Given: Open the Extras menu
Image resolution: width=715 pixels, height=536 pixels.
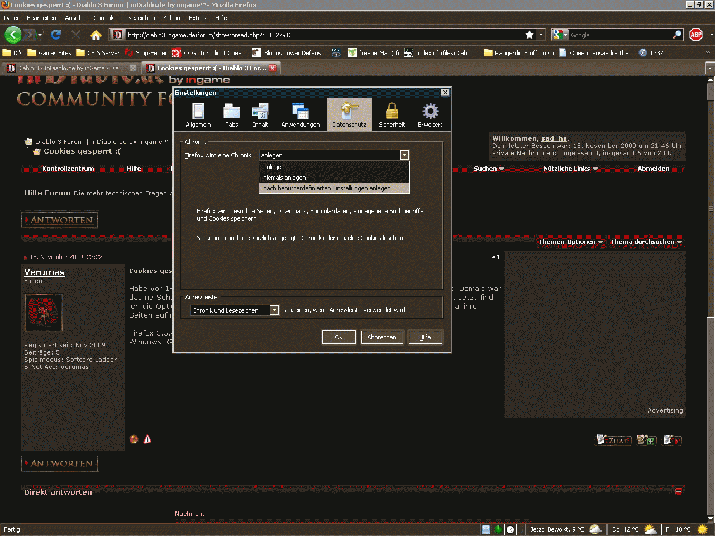Looking at the screenshot, I should click(x=197, y=18).
